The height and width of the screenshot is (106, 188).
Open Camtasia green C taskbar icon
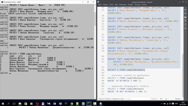[95, 104]
